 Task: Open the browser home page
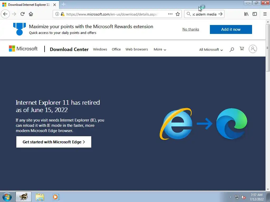click(x=31, y=14)
